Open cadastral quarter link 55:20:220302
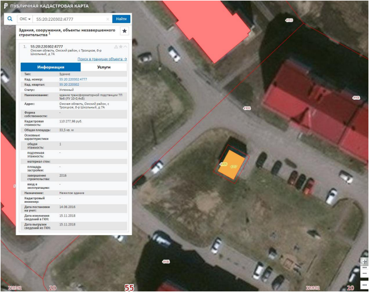This screenshot has width=369, height=292. (69, 85)
